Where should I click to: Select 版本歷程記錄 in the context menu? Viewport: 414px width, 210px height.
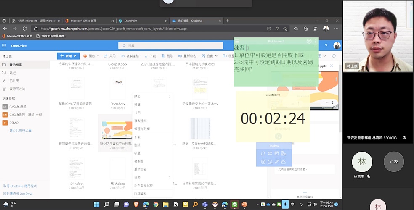pos(143,185)
